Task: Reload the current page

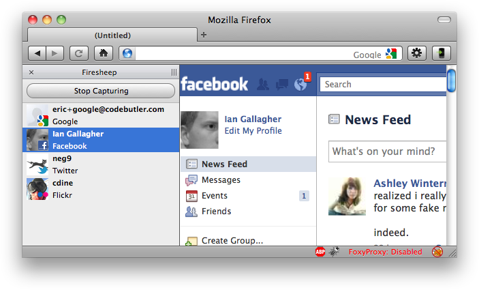Action: click(78, 53)
